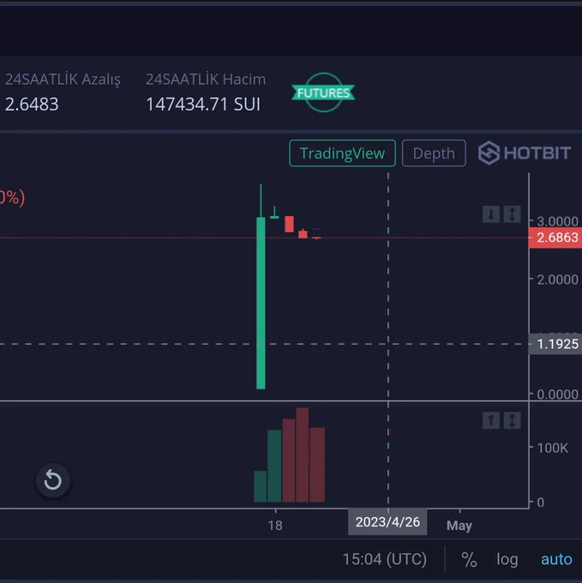The width and height of the screenshot is (582, 583).
Task: Toggle percentage scale with % button
Action: [x=469, y=559]
